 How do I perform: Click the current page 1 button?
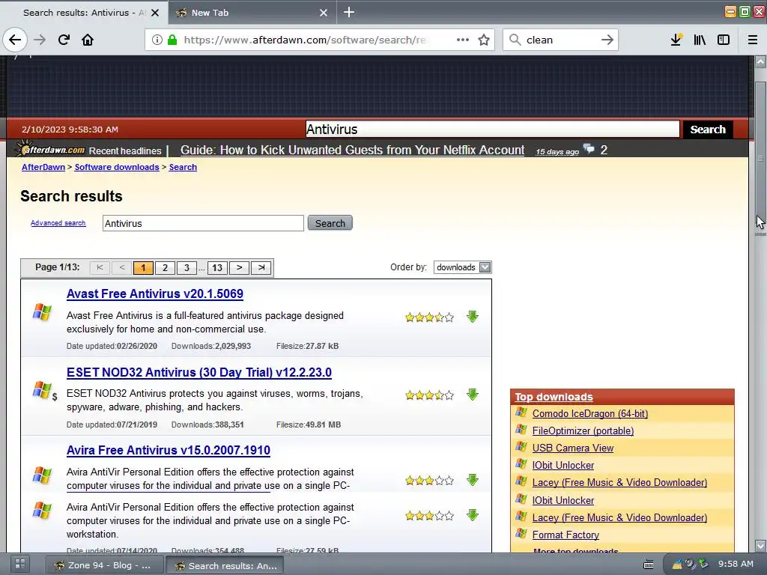[143, 268]
